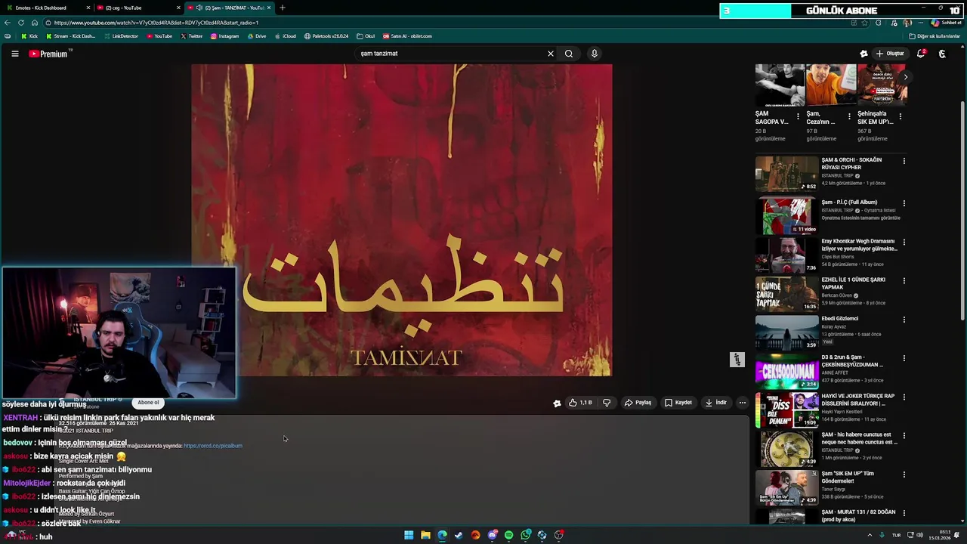The width and height of the screenshot is (967, 544).
Task: Play Ebedi Gözlemci thumbnail
Action: pyautogui.click(x=786, y=332)
